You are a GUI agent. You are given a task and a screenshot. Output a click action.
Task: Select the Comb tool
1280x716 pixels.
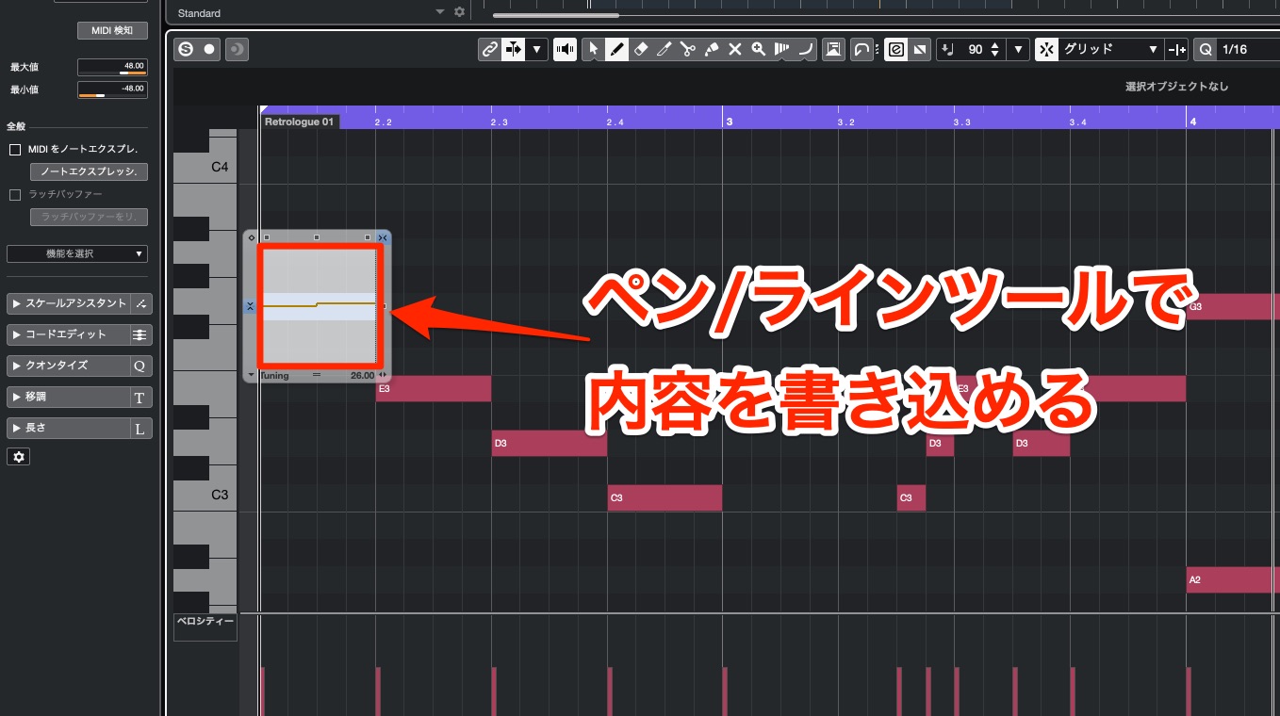click(x=781, y=49)
